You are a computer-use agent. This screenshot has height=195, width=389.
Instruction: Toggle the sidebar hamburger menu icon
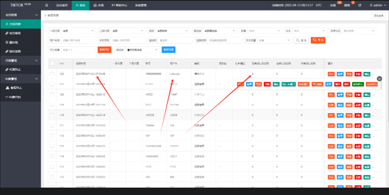click(x=47, y=5)
